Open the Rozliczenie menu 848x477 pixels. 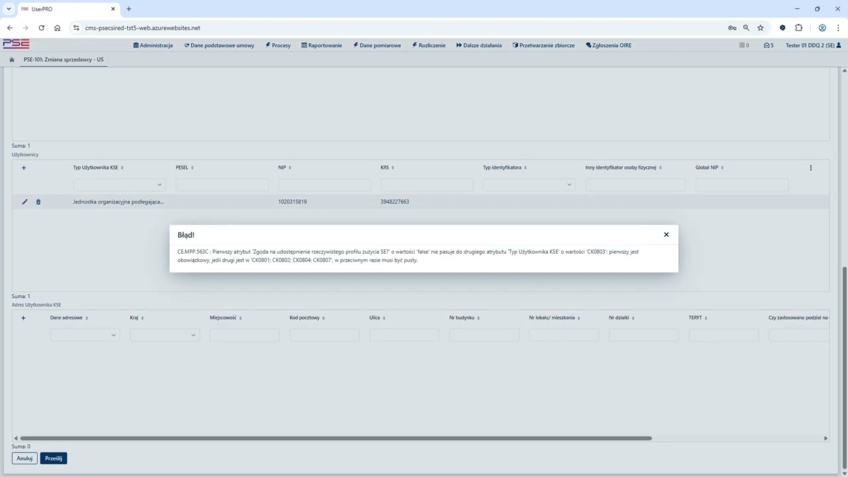429,46
